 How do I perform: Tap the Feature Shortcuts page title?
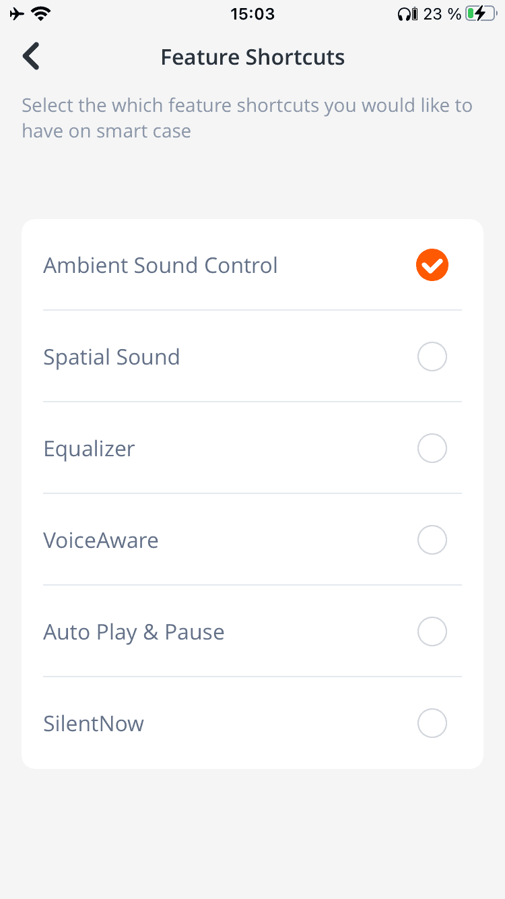point(252,57)
